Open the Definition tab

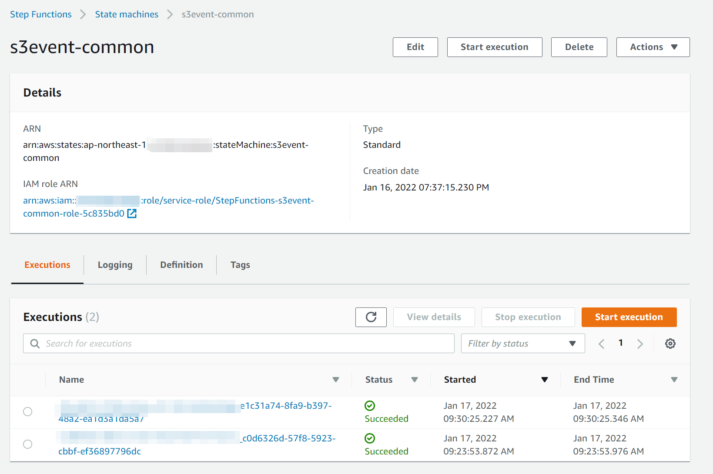tap(181, 264)
